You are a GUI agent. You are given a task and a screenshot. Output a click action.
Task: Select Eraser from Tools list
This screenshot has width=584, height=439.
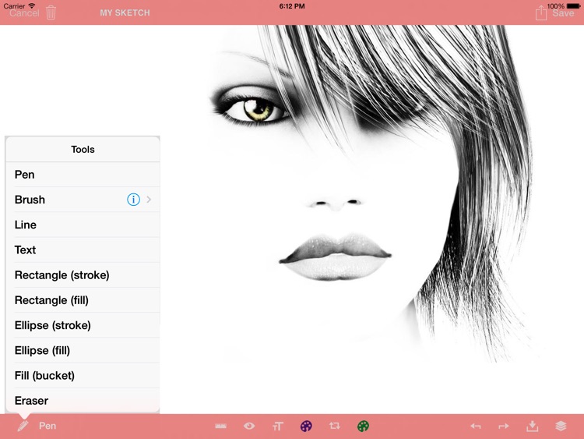click(x=83, y=401)
